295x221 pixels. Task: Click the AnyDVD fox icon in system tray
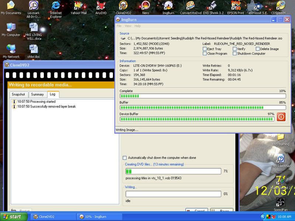(274, 217)
